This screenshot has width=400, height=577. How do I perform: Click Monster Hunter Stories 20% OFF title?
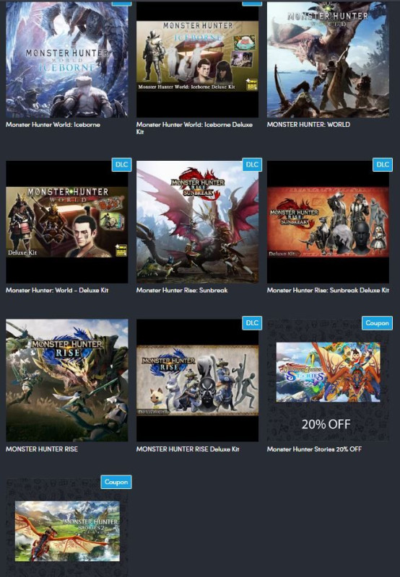(314, 449)
